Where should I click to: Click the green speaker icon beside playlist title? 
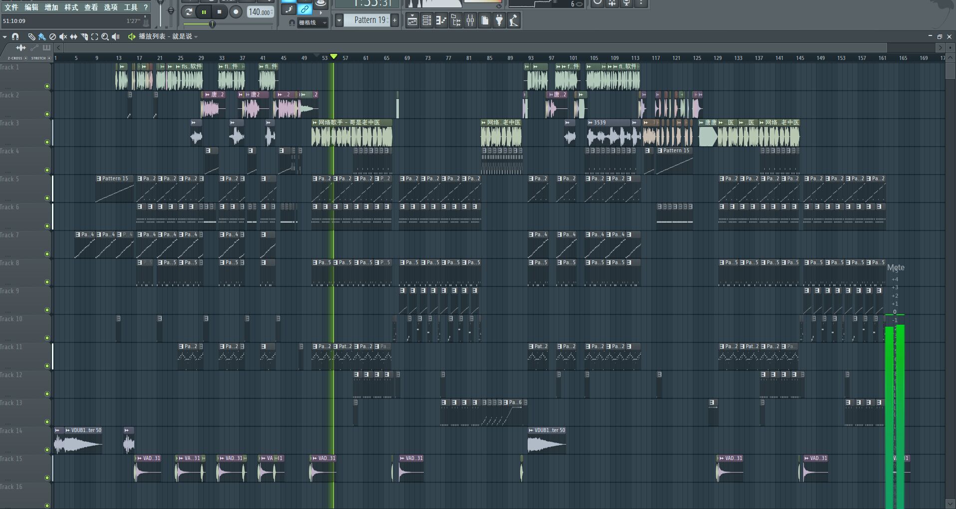pos(131,36)
